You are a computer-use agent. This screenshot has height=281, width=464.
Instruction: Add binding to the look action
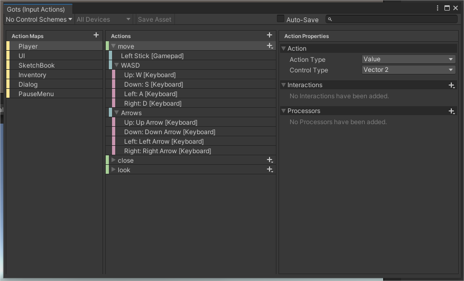click(270, 170)
